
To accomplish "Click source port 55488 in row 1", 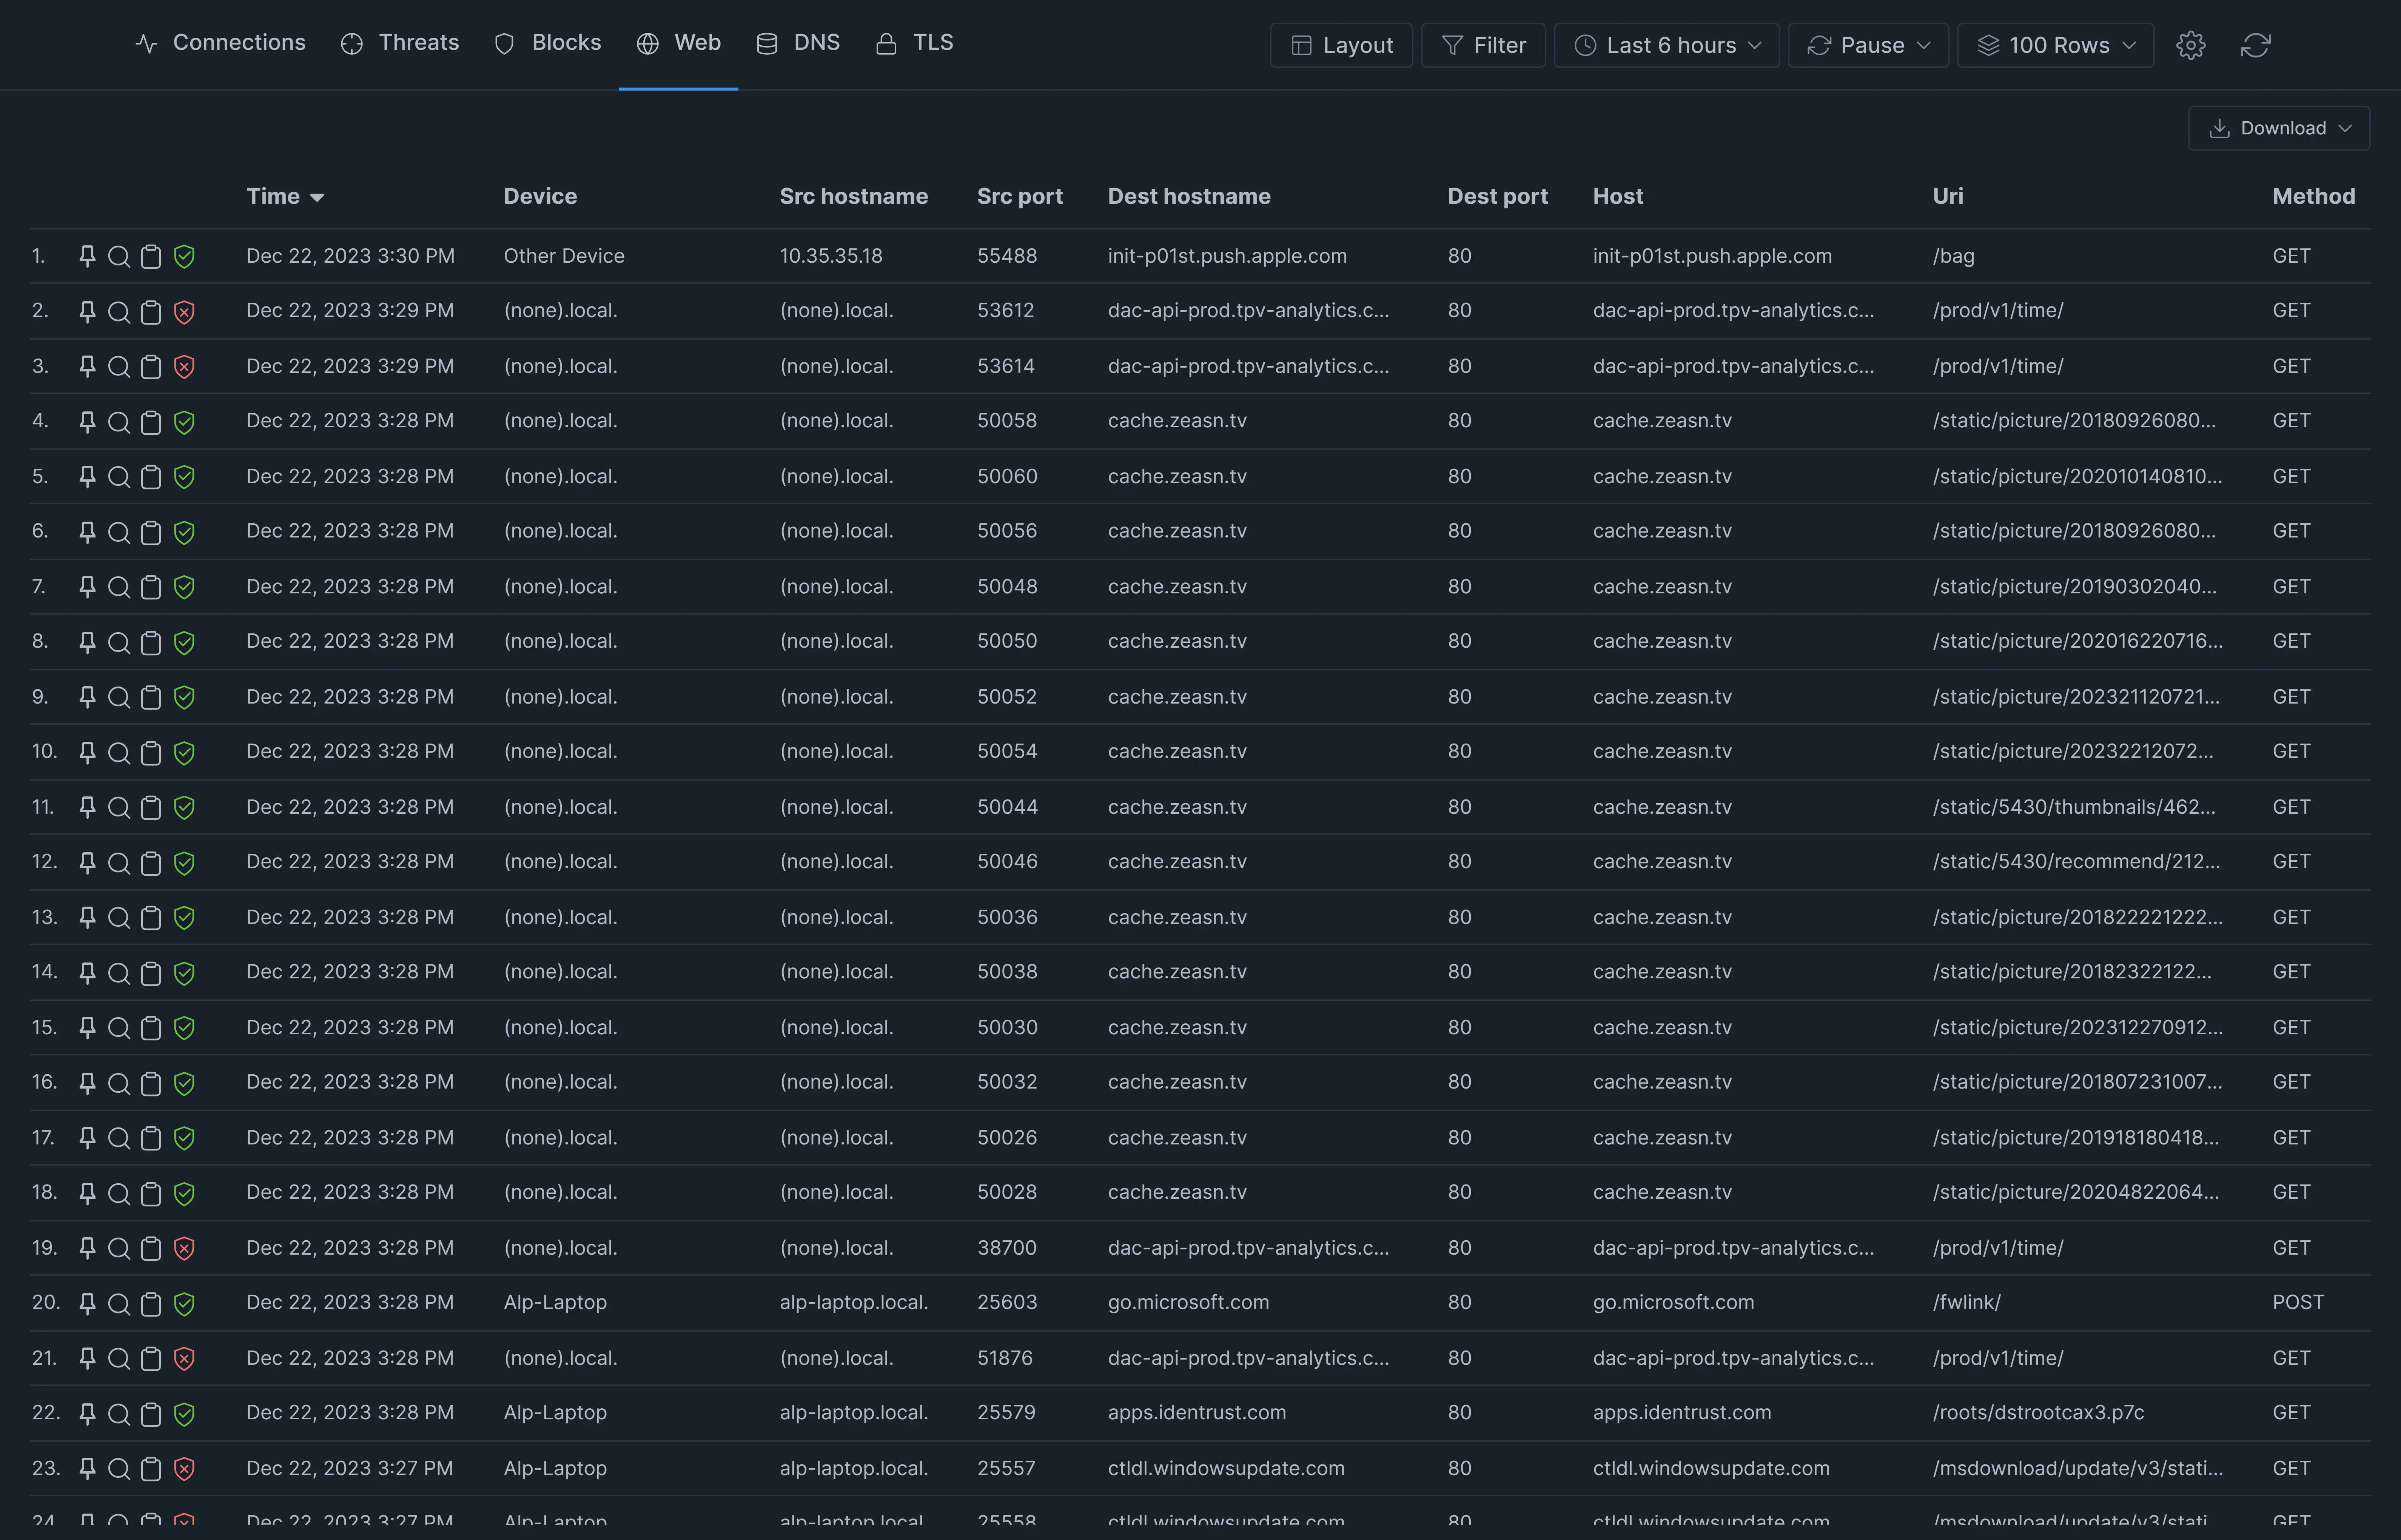I will click(x=1006, y=256).
